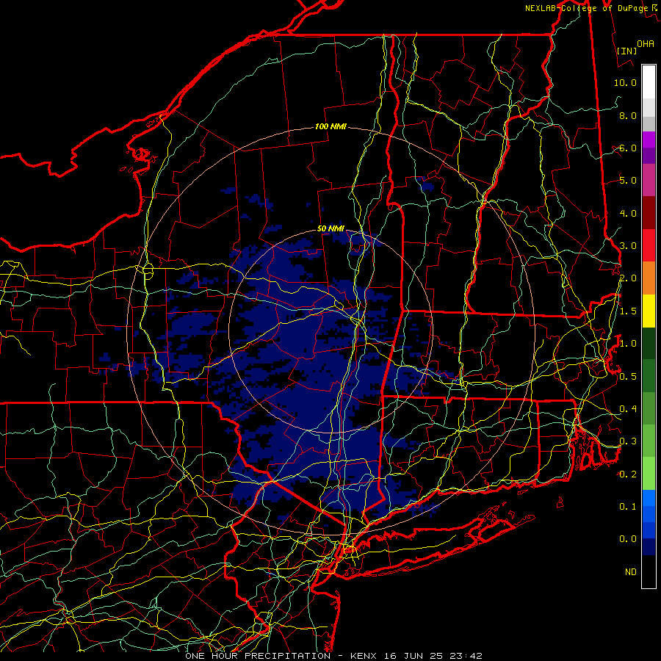Select the 0.3 legend value

(628, 441)
